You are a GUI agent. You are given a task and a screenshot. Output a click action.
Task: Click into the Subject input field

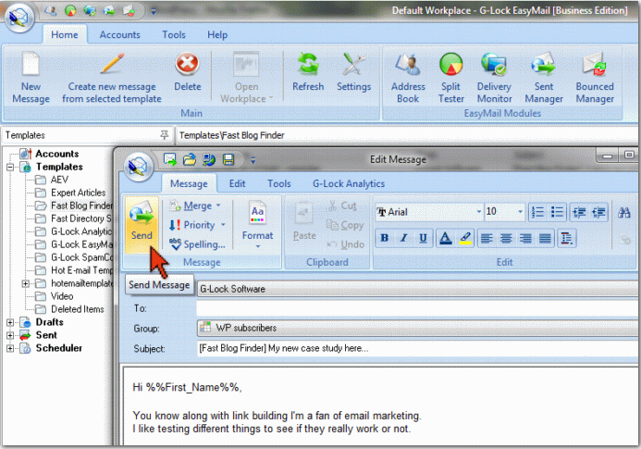click(416, 348)
